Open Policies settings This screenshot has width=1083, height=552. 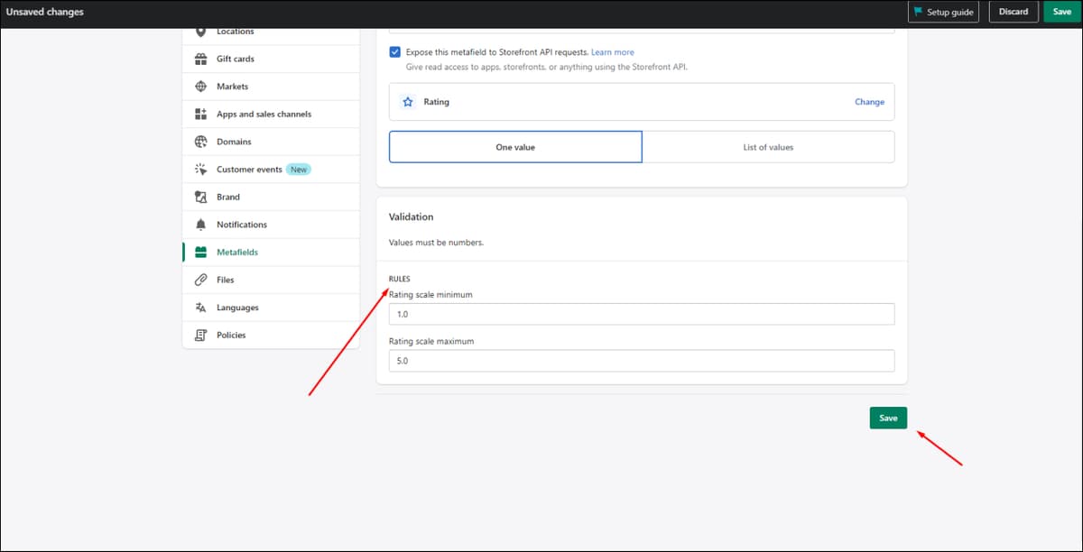271,335
